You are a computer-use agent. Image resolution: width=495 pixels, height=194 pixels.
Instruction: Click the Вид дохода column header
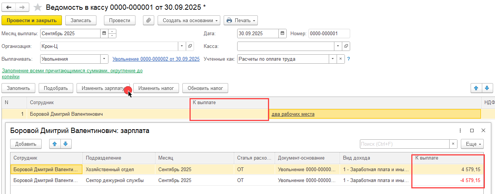tap(376, 158)
